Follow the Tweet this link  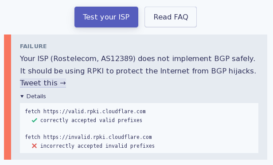(x=43, y=83)
